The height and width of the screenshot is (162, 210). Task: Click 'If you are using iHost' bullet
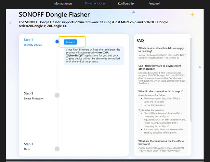163,131
